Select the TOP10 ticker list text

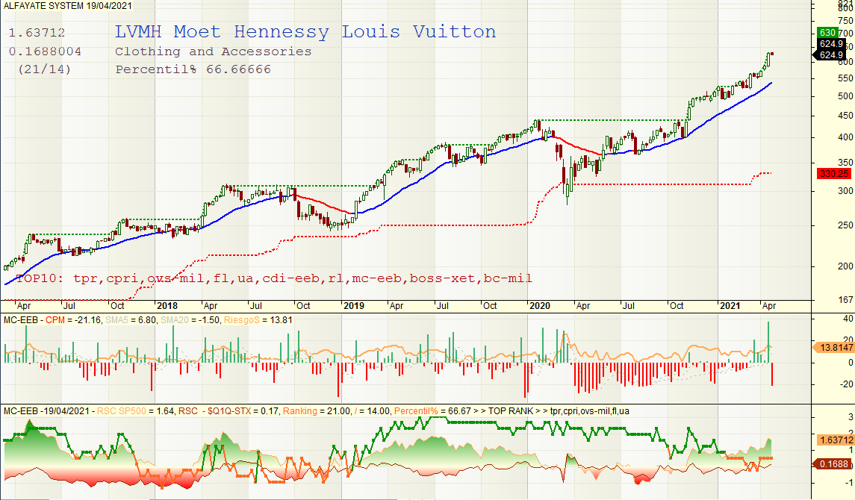(274, 278)
